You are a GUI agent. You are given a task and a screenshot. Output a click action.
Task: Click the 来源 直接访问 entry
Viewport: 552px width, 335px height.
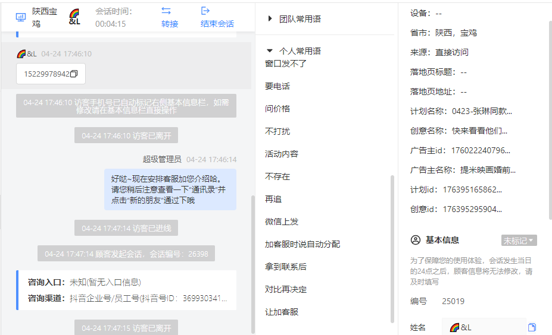(439, 52)
